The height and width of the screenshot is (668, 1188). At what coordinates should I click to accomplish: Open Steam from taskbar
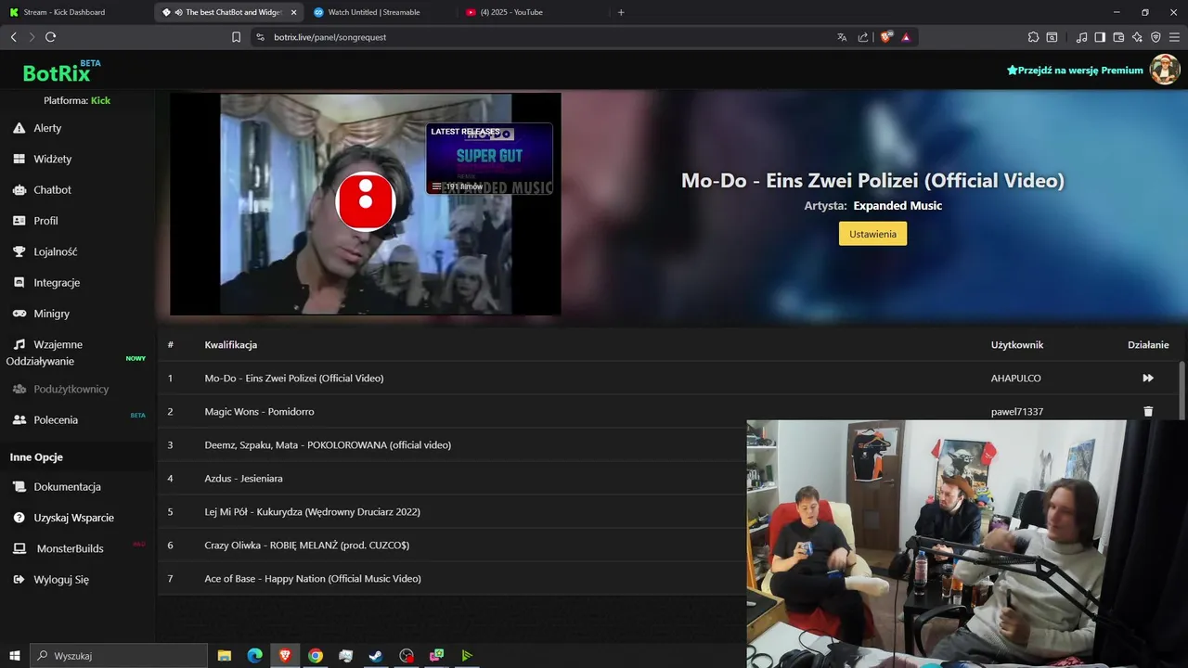pos(376,655)
